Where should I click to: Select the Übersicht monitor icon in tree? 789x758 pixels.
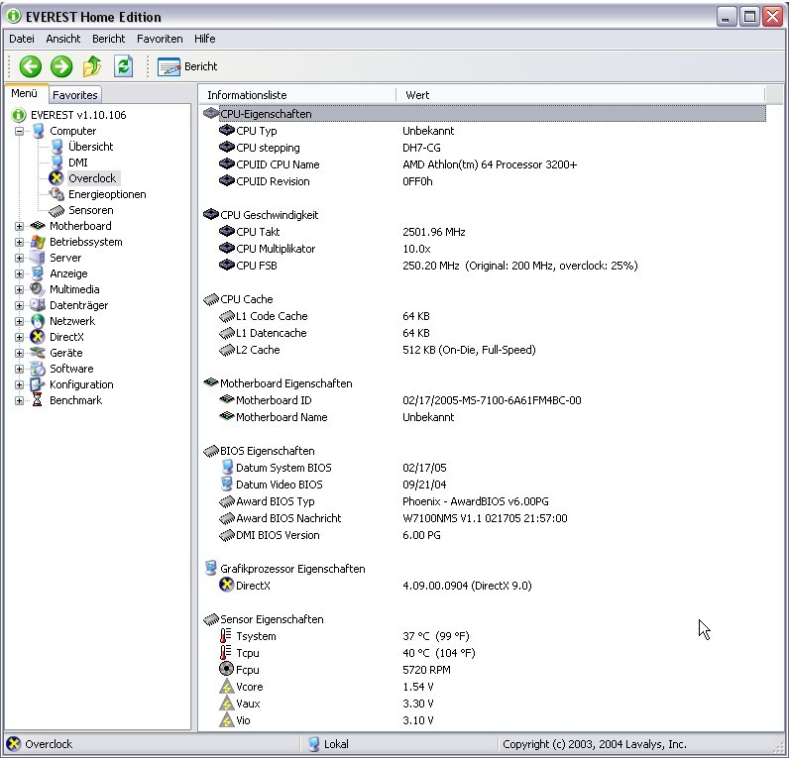(x=56, y=147)
